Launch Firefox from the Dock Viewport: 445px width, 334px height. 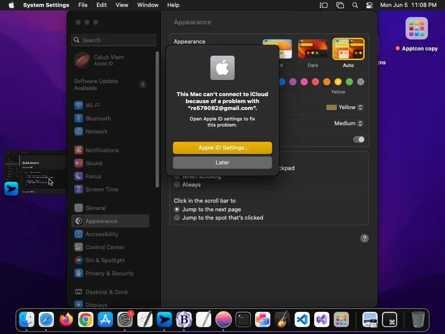tap(66, 320)
